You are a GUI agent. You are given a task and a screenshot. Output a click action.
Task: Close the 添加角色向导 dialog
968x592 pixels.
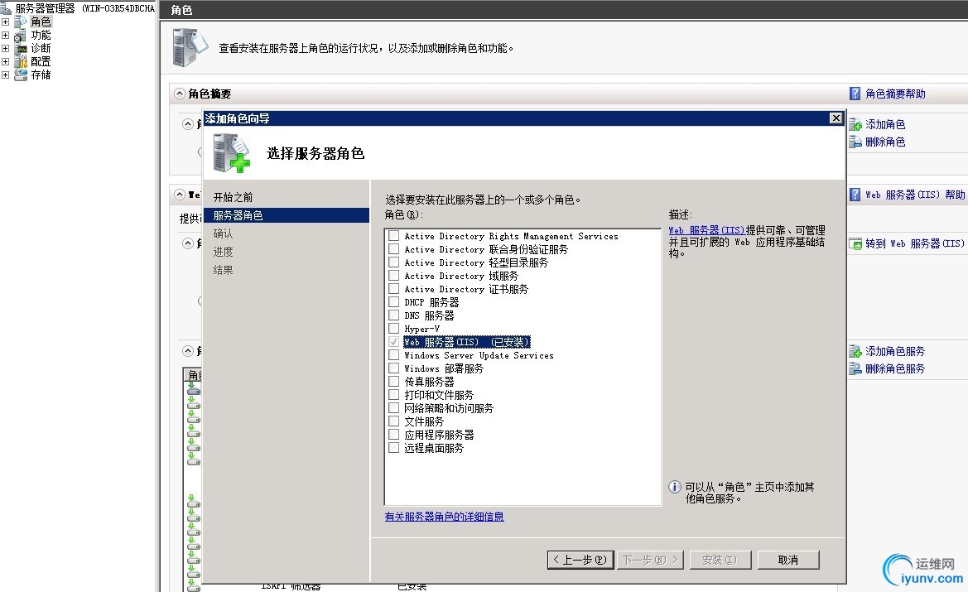click(836, 118)
